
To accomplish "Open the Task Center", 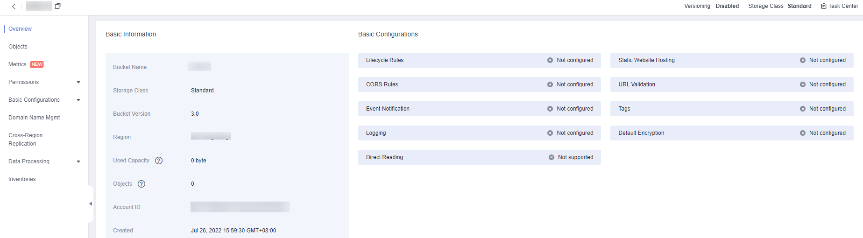I will (x=840, y=6).
